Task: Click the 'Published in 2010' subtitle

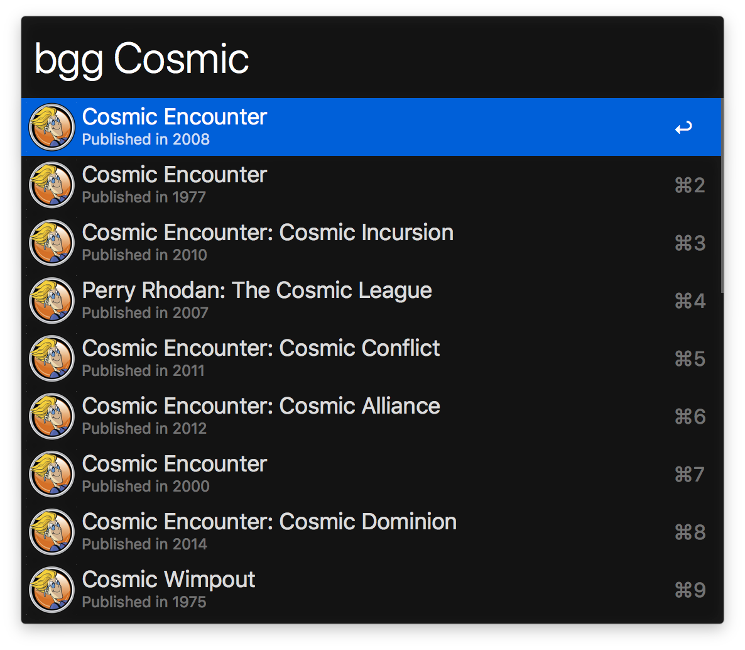Action: pos(144,255)
